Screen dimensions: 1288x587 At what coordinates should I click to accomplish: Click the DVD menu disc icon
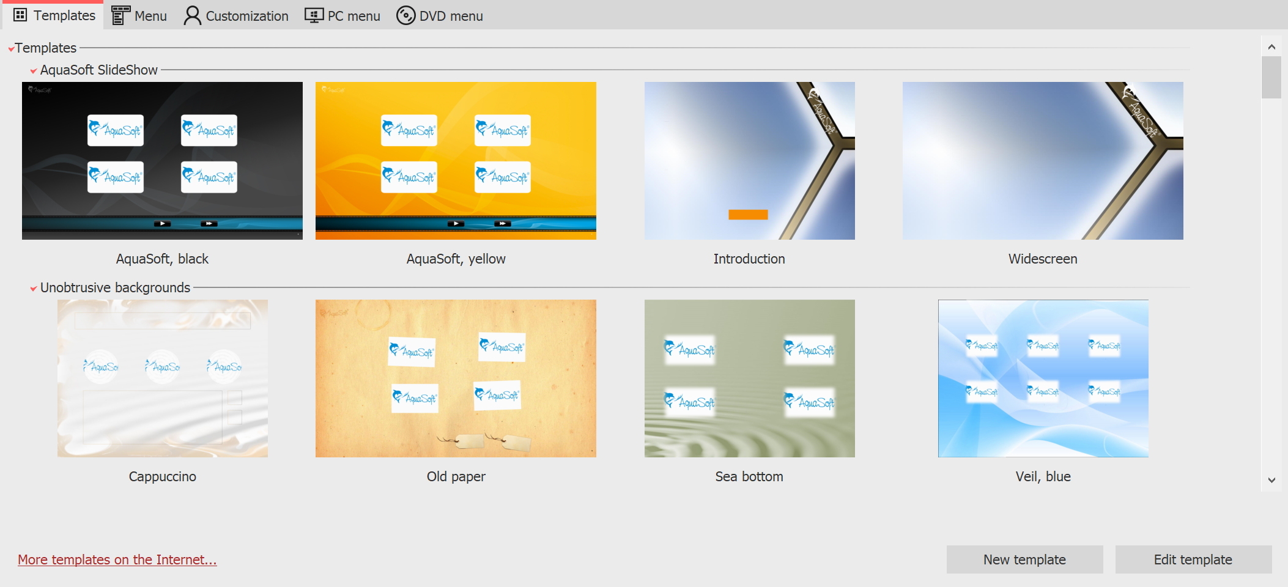(x=405, y=15)
